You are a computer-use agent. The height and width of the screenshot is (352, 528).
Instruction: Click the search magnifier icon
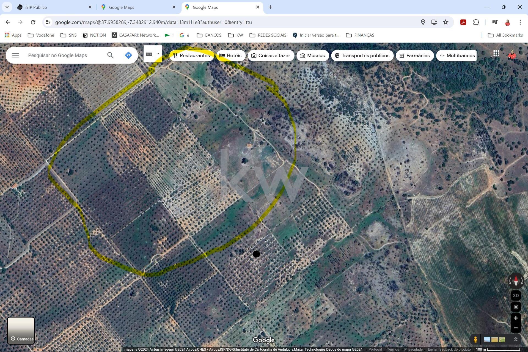click(110, 55)
